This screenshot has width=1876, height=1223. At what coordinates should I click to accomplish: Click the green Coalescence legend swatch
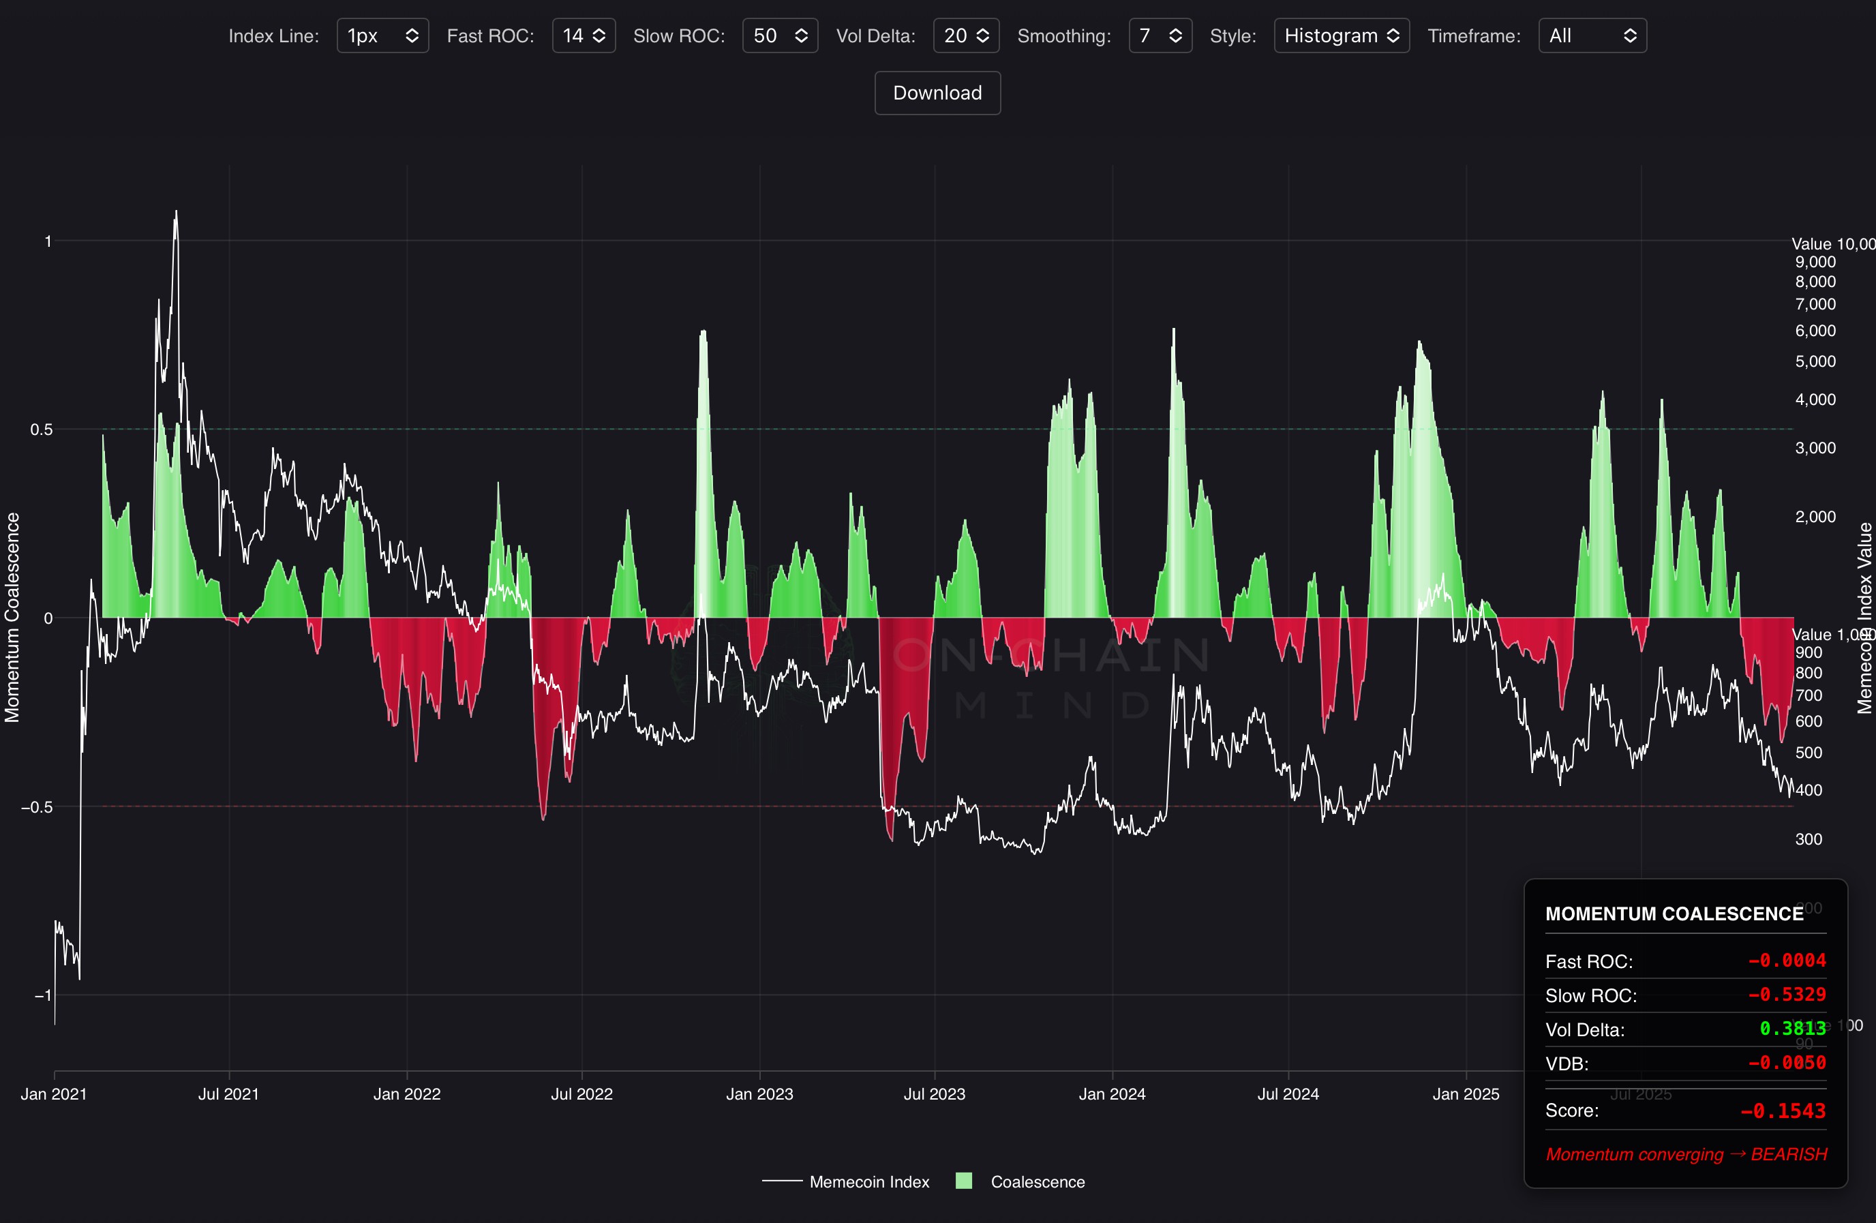963,1181
